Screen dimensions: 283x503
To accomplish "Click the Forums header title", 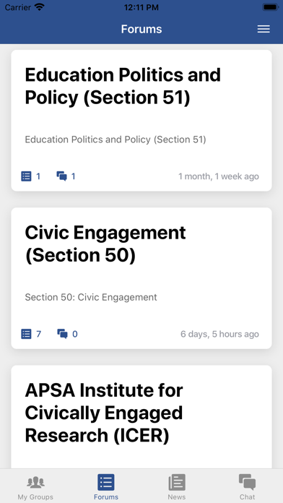I will tap(141, 29).
